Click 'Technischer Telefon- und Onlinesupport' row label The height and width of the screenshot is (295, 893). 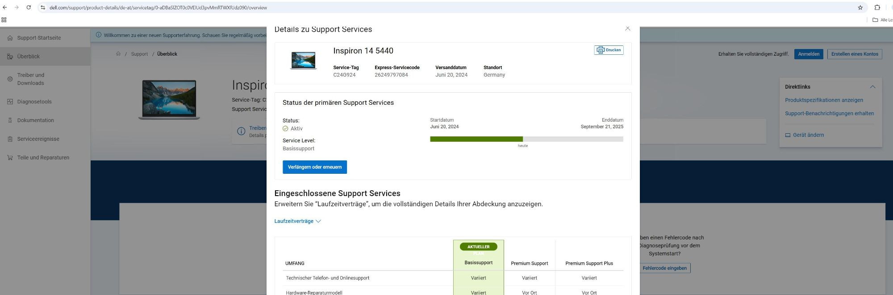point(327,278)
